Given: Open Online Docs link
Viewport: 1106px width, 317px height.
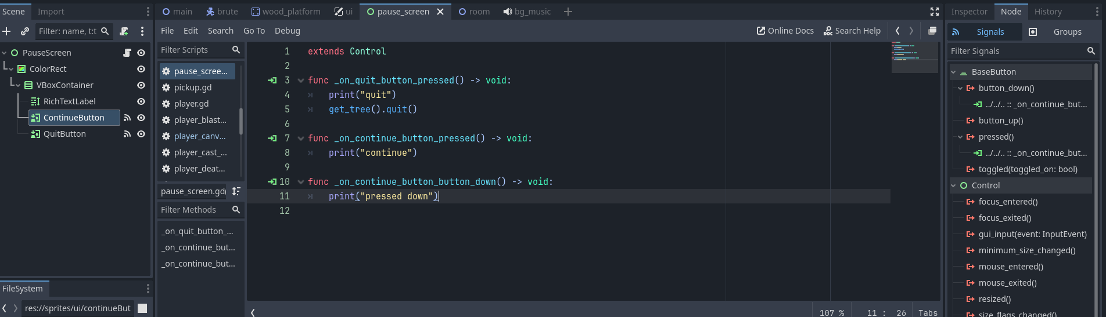Looking at the screenshot, I should (x=785, y=31).
